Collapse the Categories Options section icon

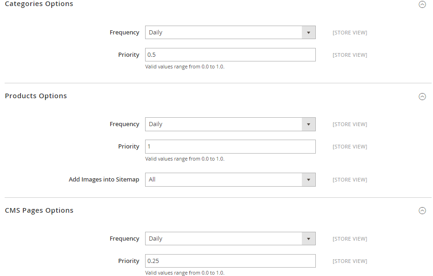pyautogui.click(x=422, y=5)
